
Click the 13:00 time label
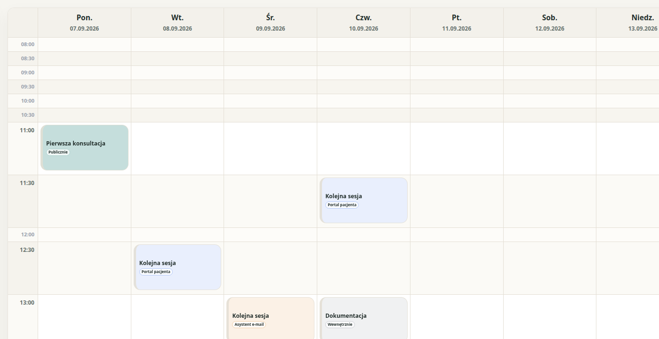[27, 303]
